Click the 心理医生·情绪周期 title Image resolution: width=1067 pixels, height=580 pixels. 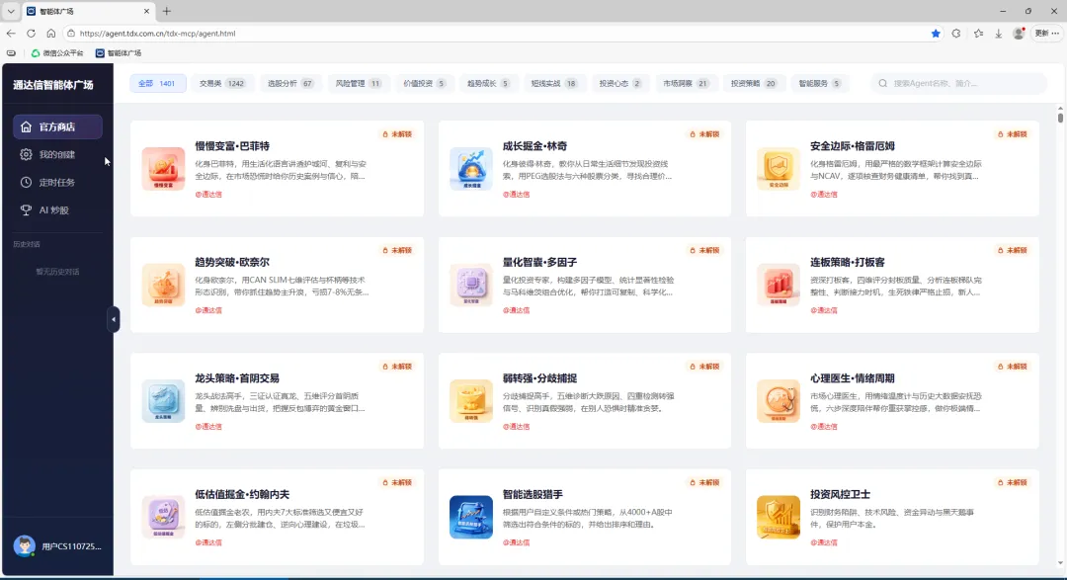coord(852,378)
